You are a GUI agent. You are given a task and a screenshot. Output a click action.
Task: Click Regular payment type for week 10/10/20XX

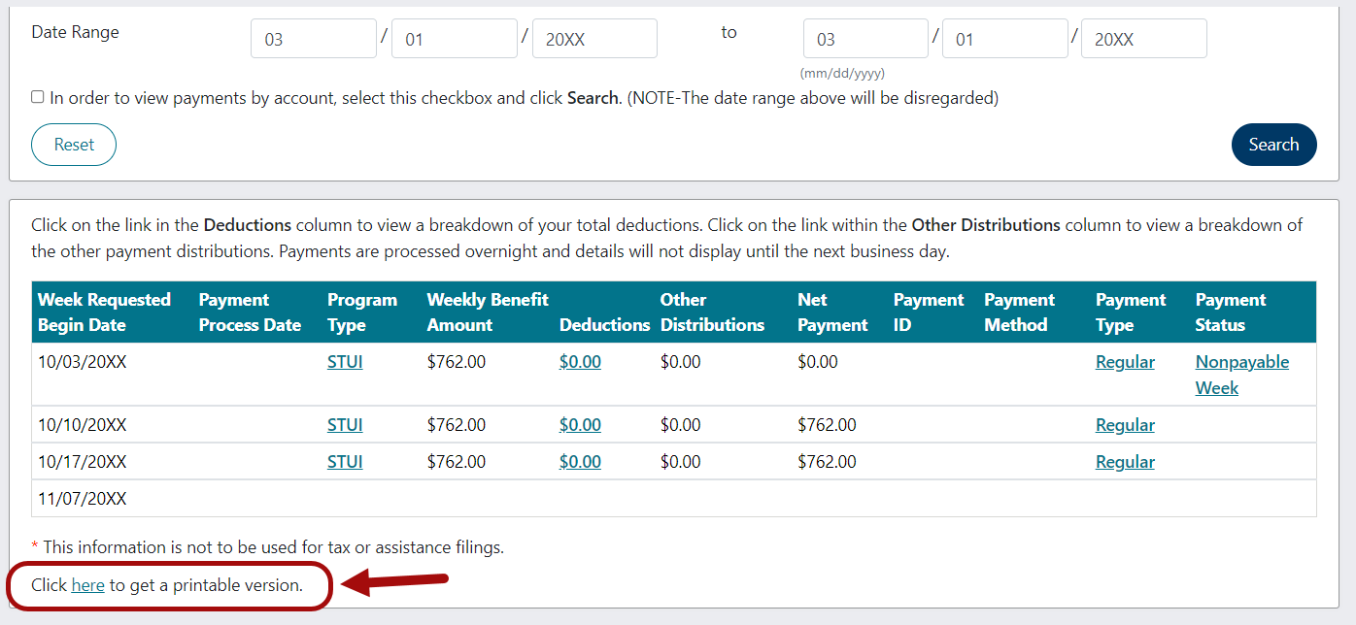tap(1125, 424)
